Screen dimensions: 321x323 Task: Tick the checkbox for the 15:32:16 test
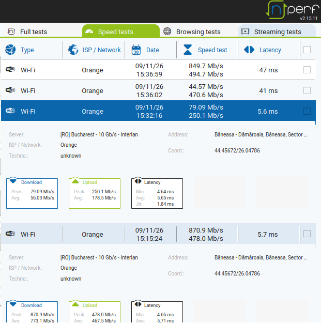307,111
